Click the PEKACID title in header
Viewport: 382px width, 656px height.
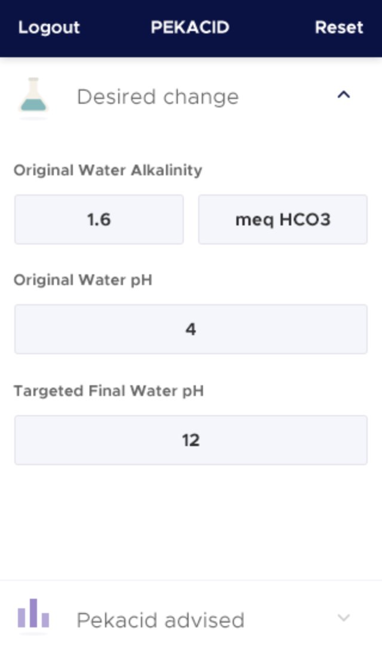190,27
